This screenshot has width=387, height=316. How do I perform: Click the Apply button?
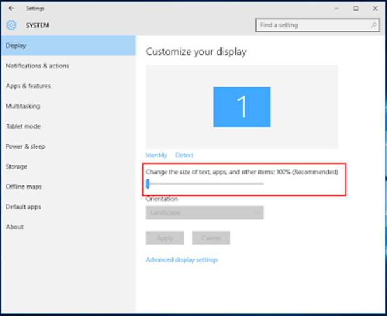click(x=165, y=238)
